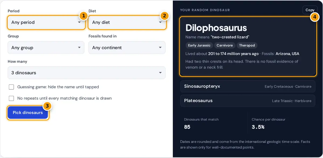Viewport: 323px width, 158px height.
Task: Click the "Guessing game: hide the name" label
Action: point(58,87)
